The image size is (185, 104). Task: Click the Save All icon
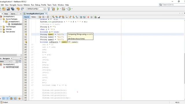12,9
